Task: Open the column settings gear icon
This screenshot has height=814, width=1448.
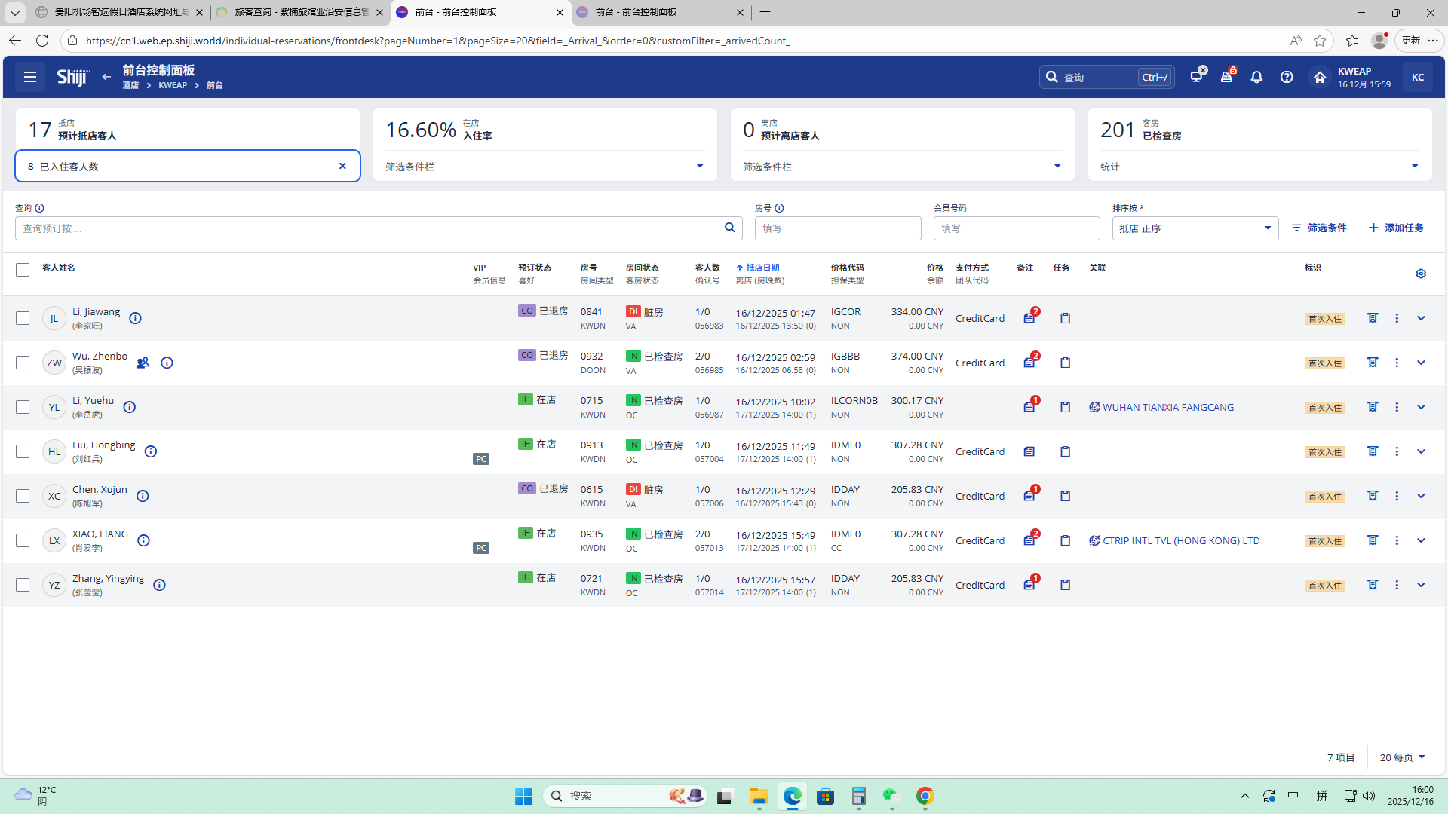Action: pos(1421,274)
